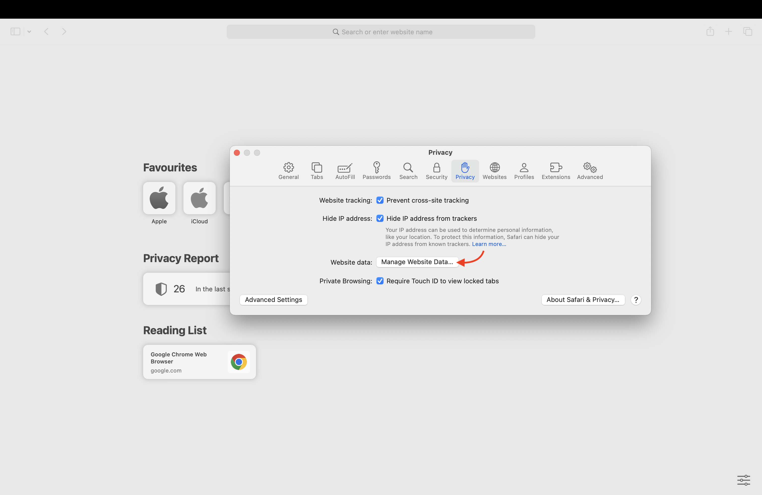Open the AutoFill settings pane

pos(345,171)
